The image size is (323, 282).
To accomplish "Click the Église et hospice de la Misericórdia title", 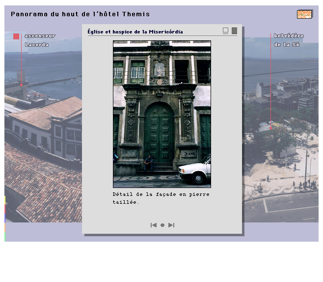I will (135, 31).
